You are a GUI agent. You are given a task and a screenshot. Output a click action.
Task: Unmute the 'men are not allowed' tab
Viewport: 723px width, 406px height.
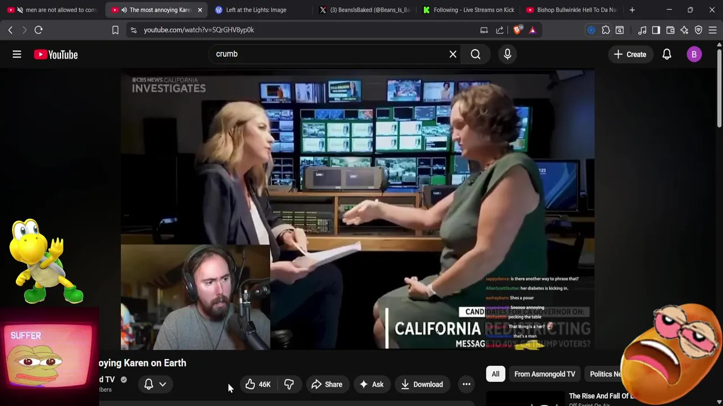coord(20,10)
